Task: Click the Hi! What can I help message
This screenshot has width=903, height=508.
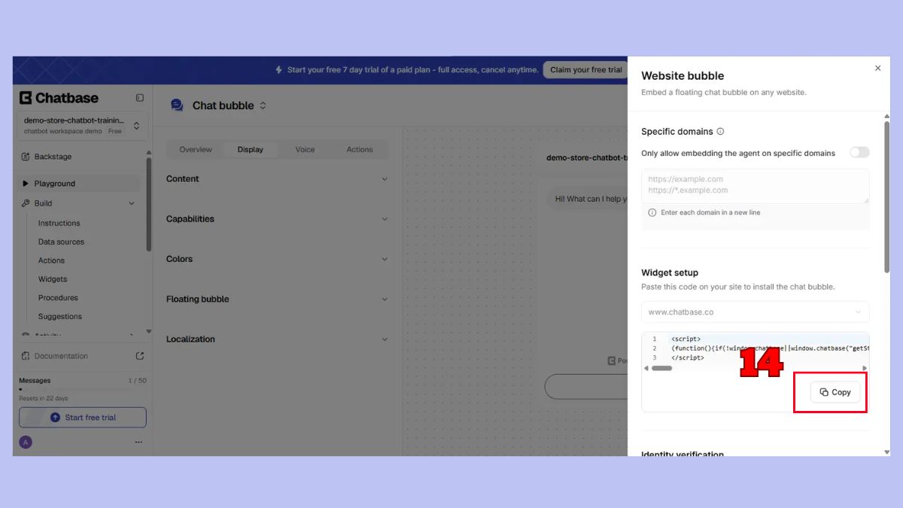Action: 588,199
